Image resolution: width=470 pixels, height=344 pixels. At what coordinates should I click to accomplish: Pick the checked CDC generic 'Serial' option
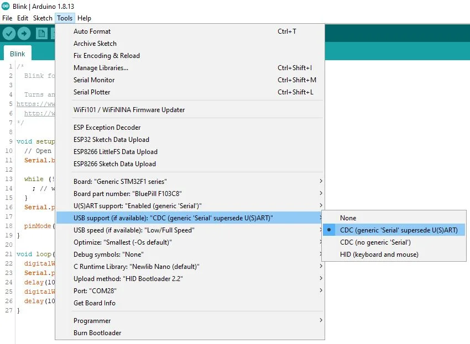point(398,230)
